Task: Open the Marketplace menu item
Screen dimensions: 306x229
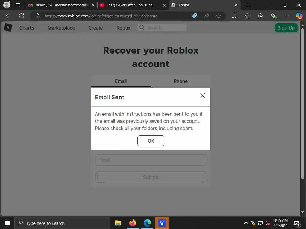Action: [x=61, y=28]
